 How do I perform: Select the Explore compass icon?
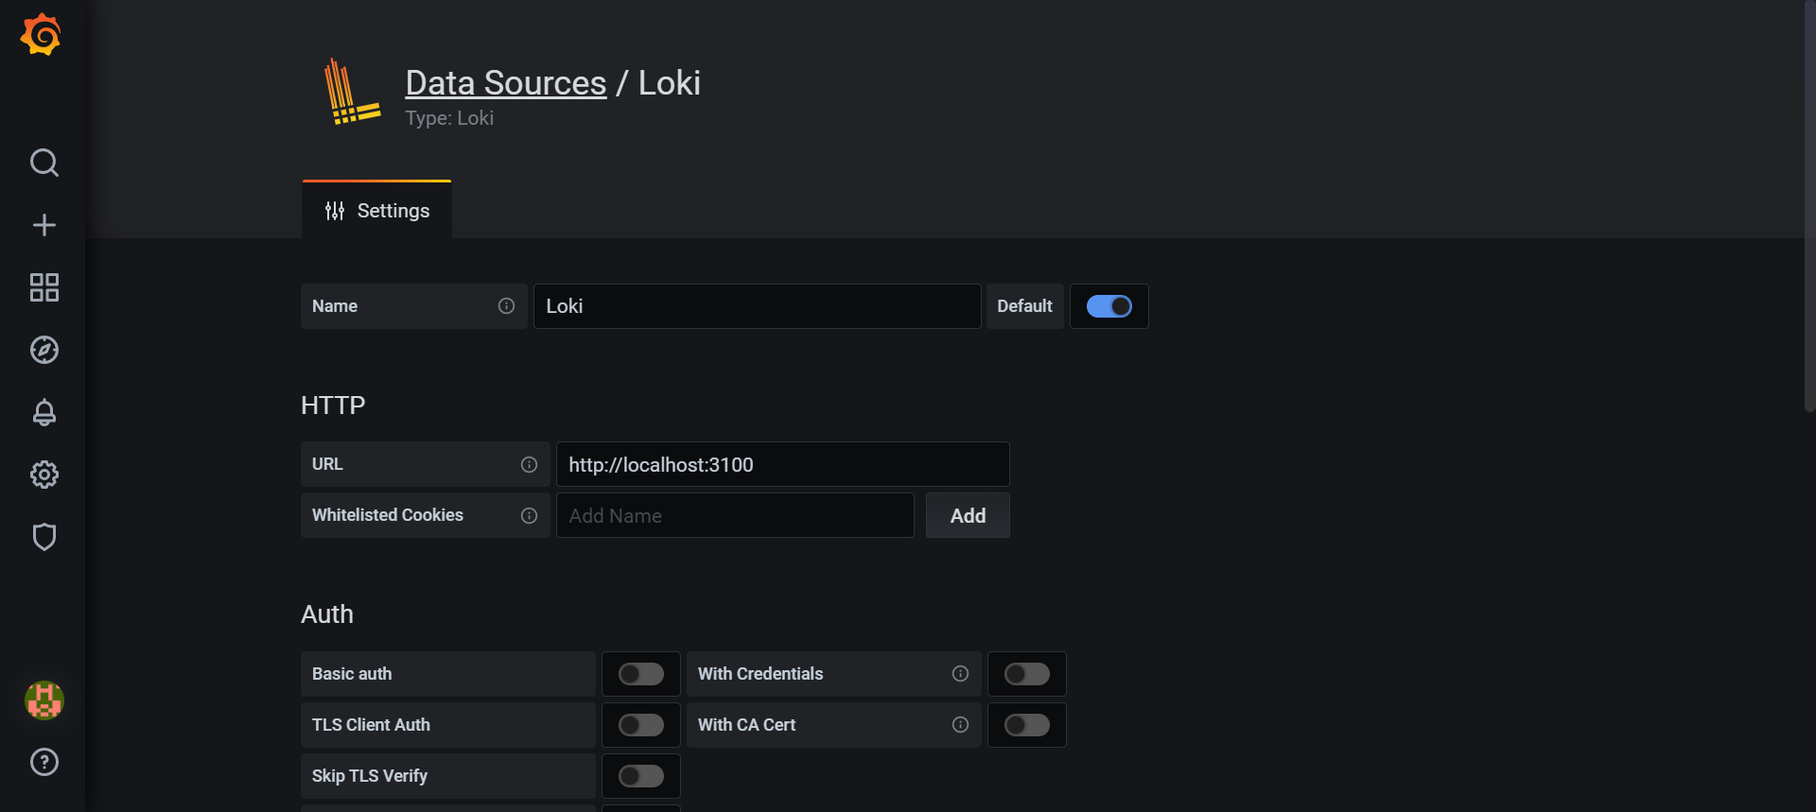[44, 350]
